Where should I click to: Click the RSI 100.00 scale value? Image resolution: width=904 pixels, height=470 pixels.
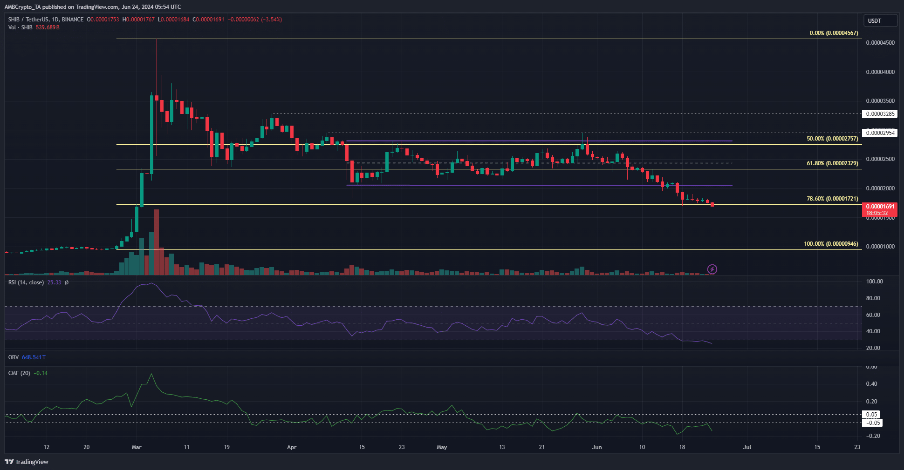[x=874, y=282]
